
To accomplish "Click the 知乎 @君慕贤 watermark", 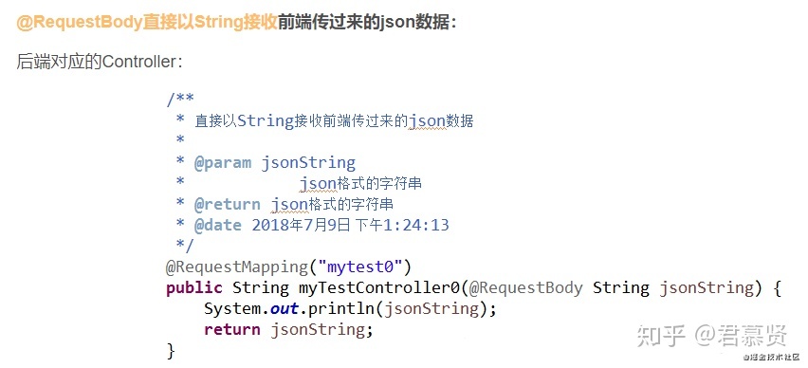I will click(712, 336).
